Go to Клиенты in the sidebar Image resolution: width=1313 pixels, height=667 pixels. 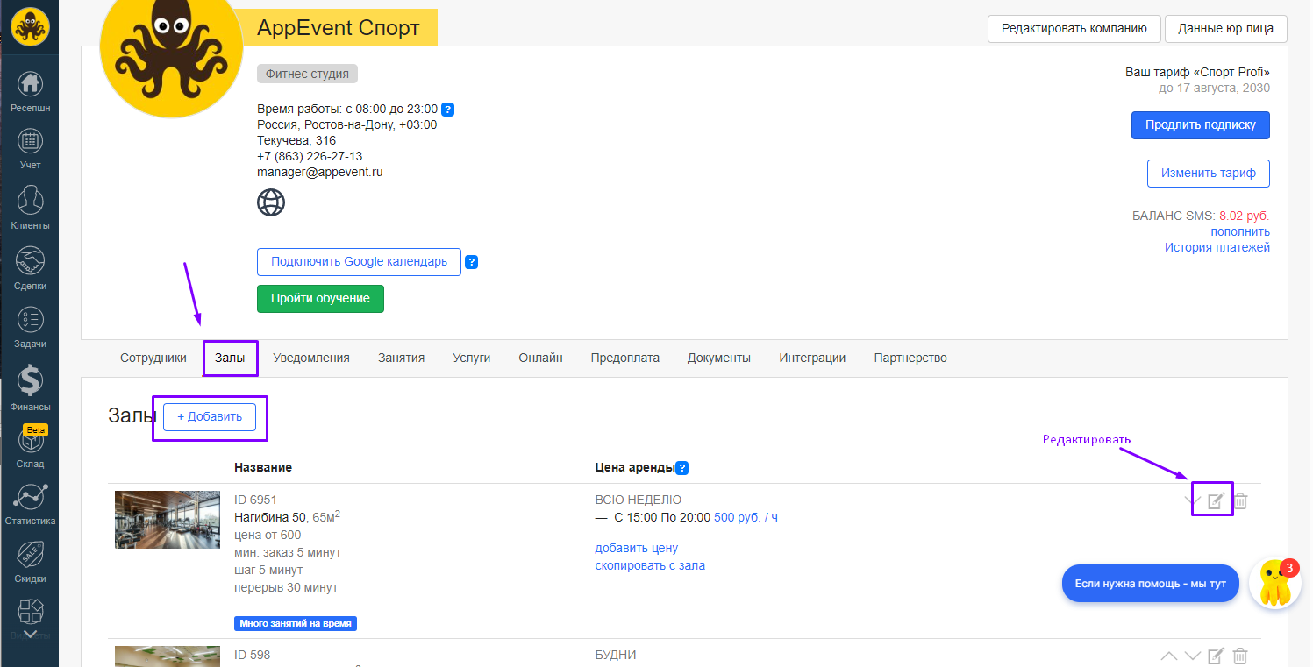30,208
